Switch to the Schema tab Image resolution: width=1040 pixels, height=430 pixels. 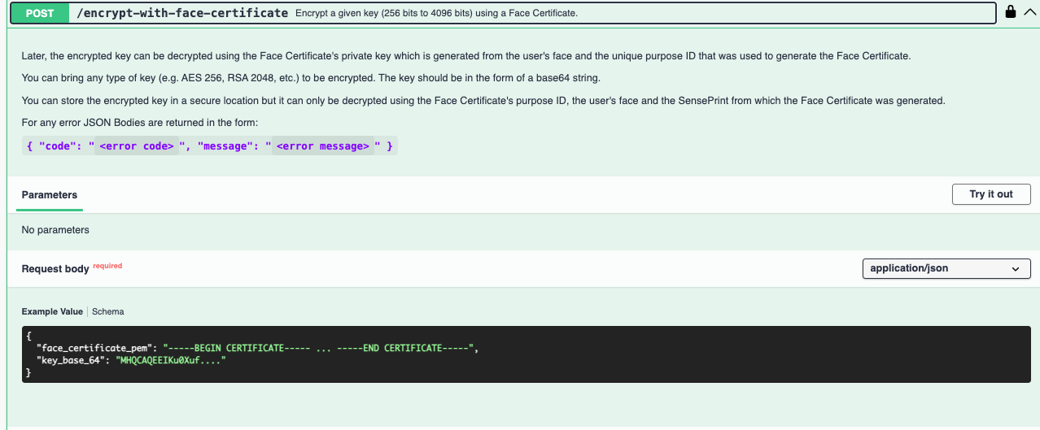[x=108, y=311]
